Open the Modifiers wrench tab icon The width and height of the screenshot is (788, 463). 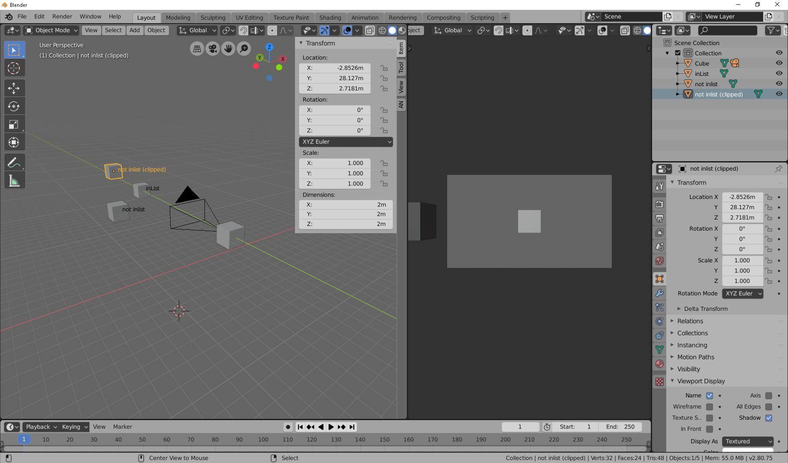click(659, 293)
